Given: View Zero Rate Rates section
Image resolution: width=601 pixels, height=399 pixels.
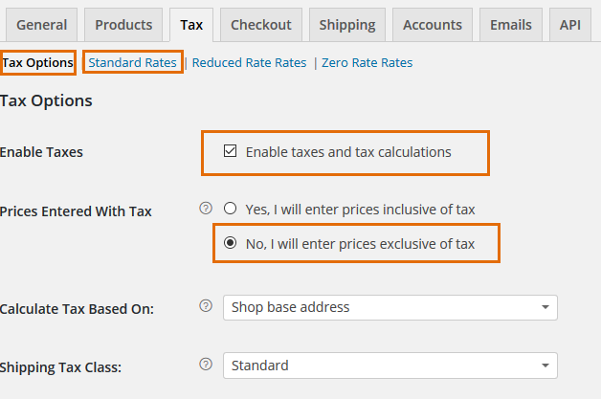Looking at the screenshot, I should coord(367,63).
